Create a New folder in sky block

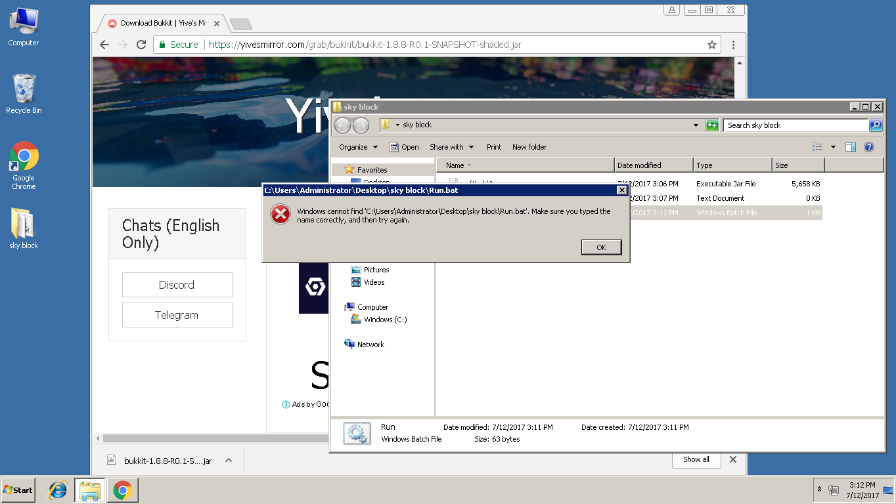tap(529, 147)
